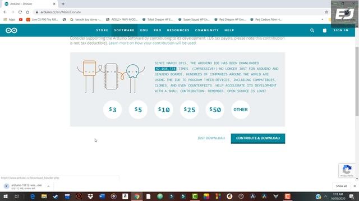Open a new browser tab
This screenshot has height=201, width=359.
(63, 4)
